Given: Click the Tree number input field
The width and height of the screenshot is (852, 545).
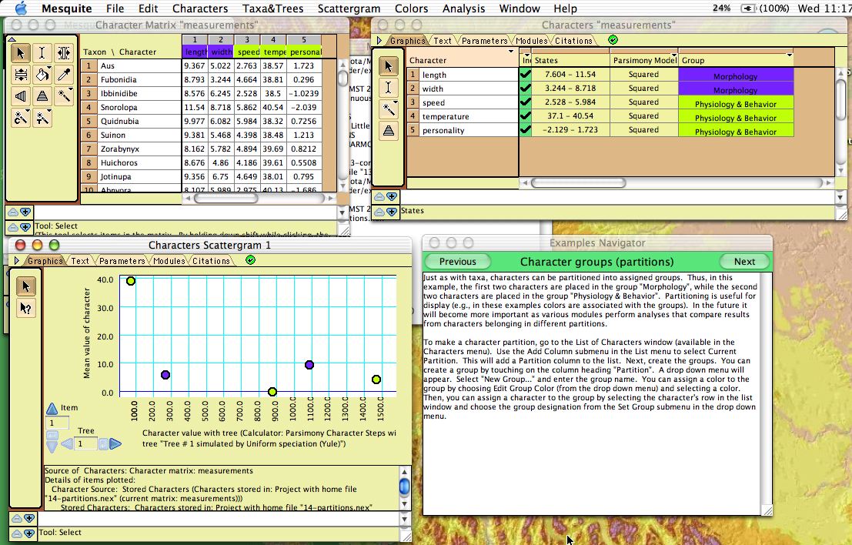Looking at the screenshot, I should point(85,444).
